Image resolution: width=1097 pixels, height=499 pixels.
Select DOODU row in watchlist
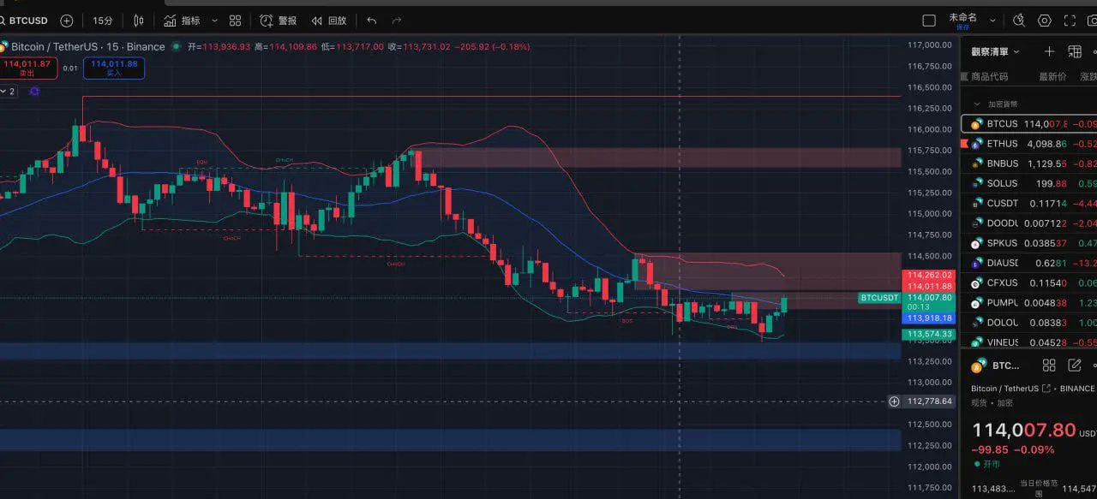tap(1029, 223)
